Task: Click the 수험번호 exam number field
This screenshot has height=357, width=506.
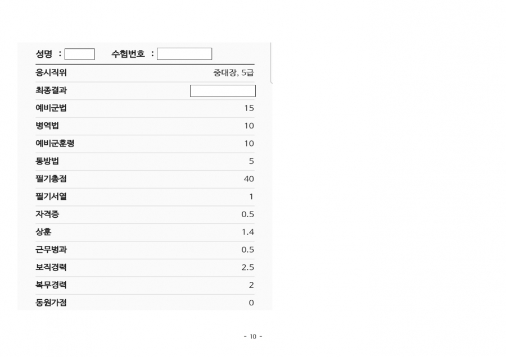Action: (184, 54)
